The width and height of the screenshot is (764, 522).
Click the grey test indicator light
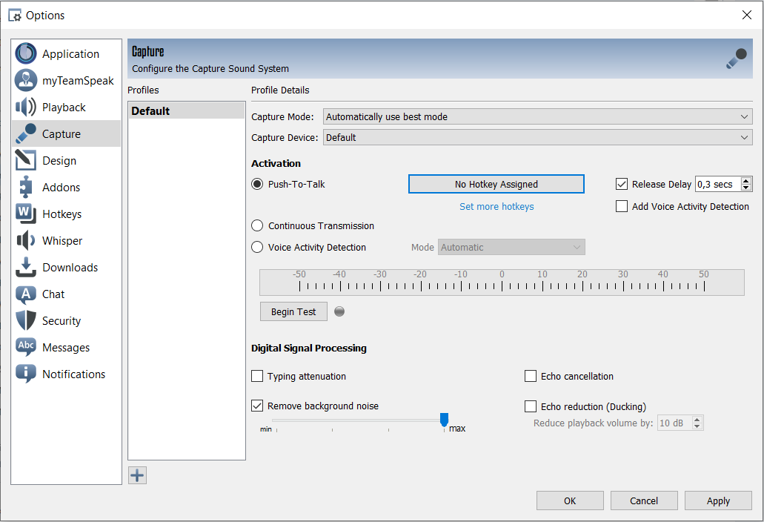coord(339,311)
